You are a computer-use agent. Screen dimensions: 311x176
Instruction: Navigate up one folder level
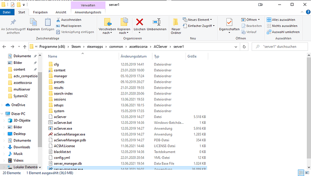(25, 47)
